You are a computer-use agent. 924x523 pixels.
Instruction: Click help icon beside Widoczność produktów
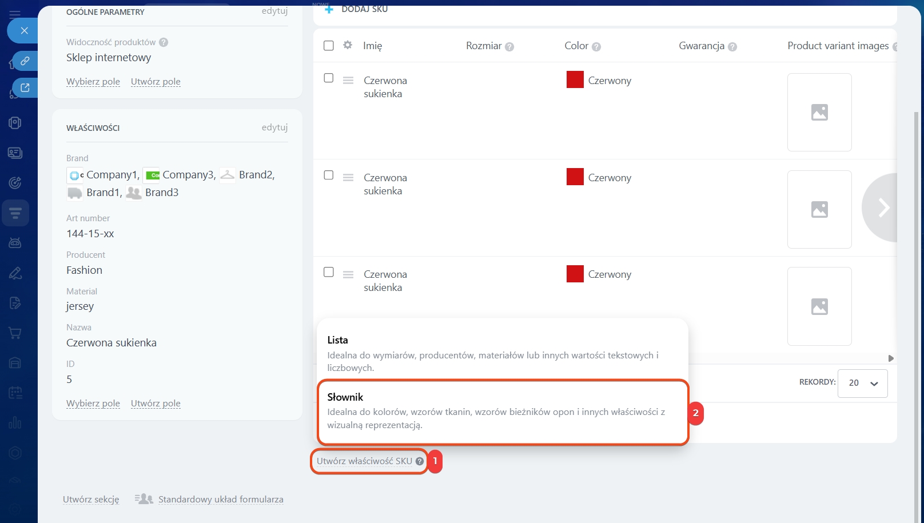(x=164, y=42)
